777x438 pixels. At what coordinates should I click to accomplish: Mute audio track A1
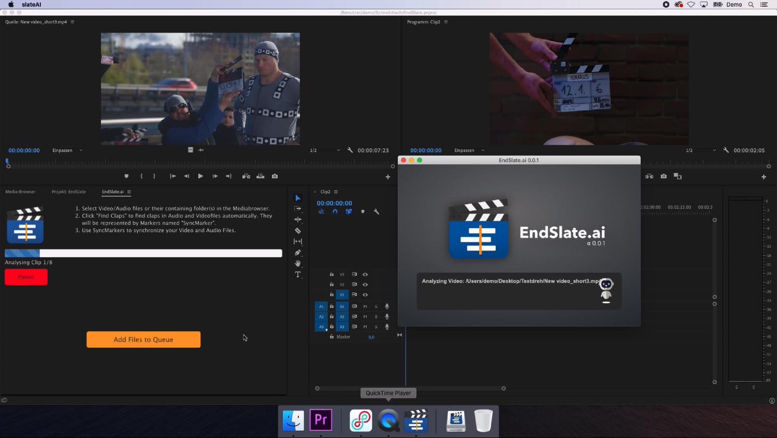365,306
